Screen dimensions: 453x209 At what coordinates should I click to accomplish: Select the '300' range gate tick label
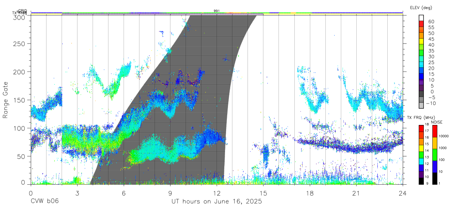(19, 17)
